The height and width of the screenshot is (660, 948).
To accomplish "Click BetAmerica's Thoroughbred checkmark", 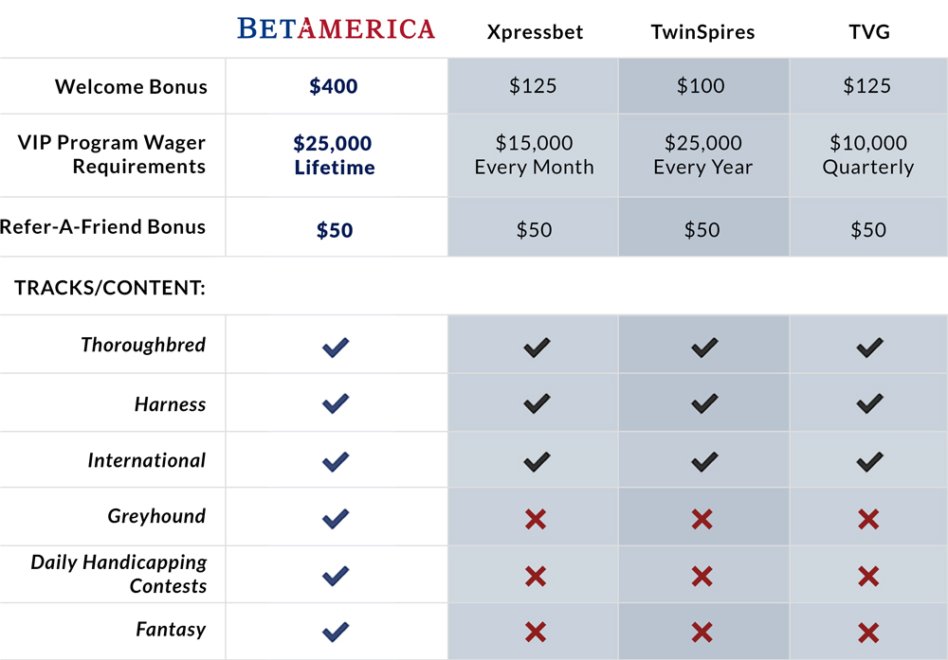I will tap(336, 348).
